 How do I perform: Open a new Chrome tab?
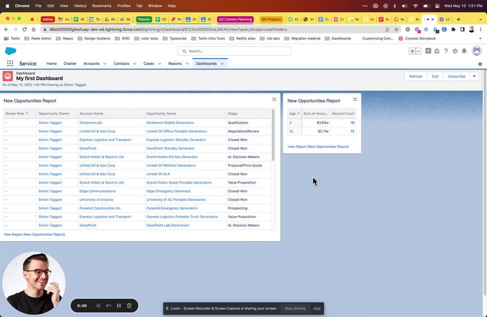tap(458, 19)
